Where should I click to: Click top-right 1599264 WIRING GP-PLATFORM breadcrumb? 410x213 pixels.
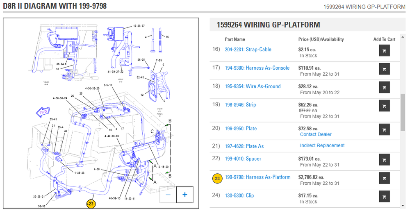(x=364, y=7)
